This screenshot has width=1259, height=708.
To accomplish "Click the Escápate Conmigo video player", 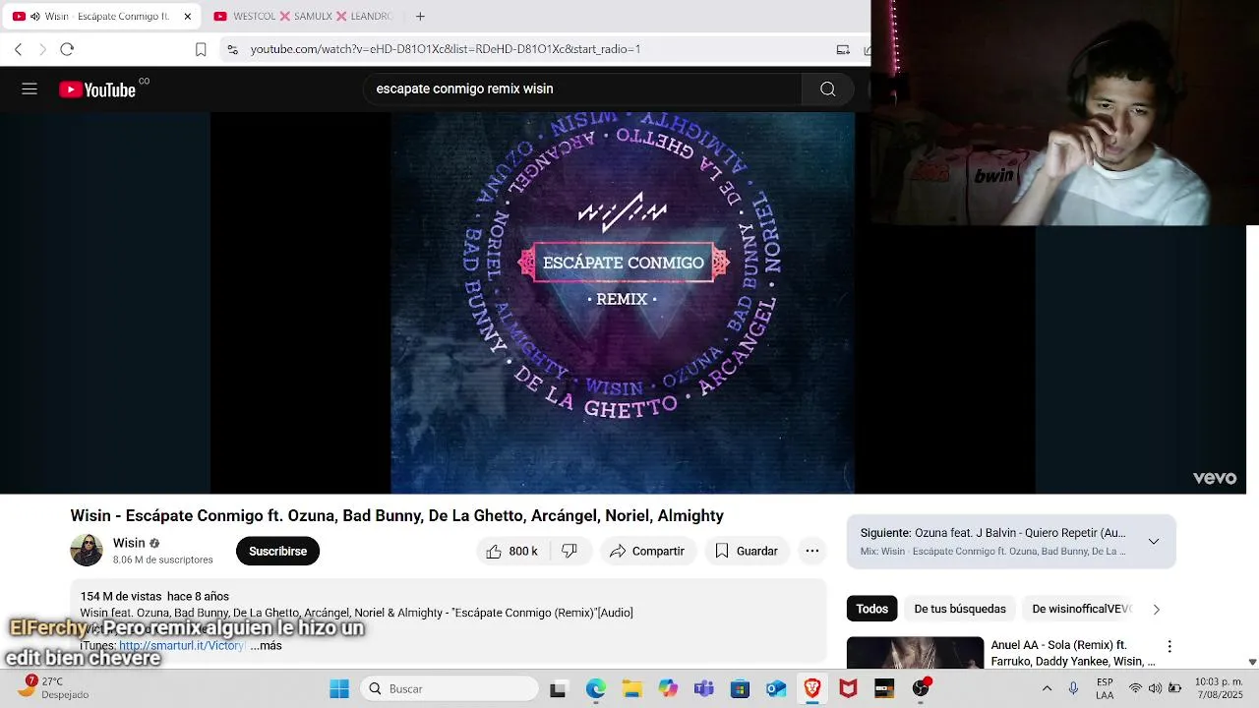I will (x=624, y=303).
